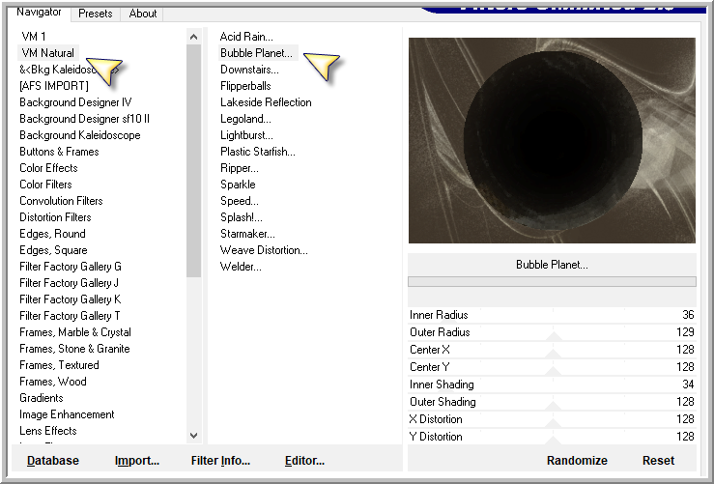714x484 pixels.
Task: Click the category list scroll-up arrow
Action: point(193,37)
